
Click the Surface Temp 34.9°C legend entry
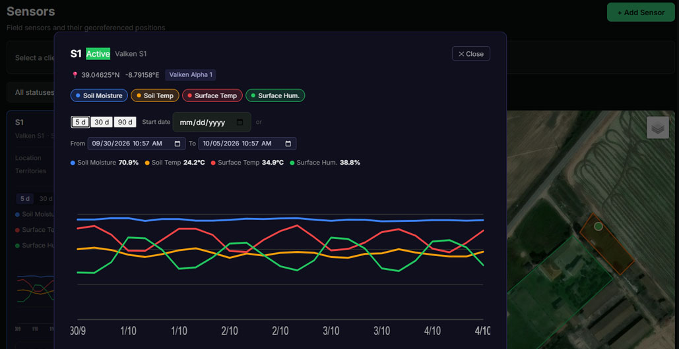tap(247, 163)
